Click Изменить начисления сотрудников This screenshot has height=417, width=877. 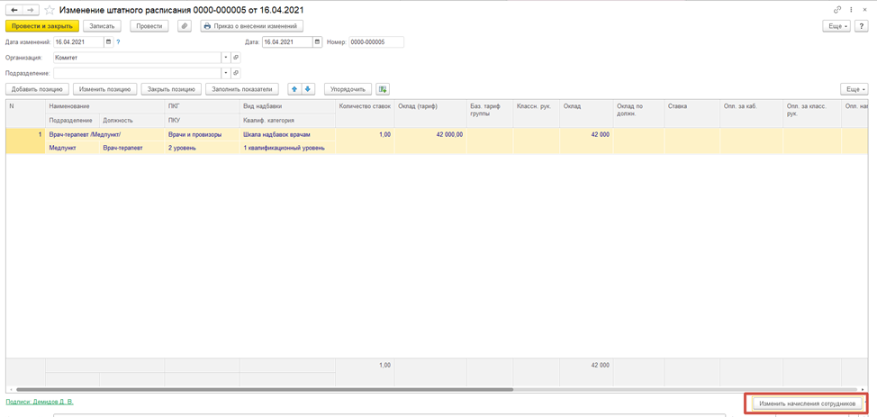[x=807, y=403]
